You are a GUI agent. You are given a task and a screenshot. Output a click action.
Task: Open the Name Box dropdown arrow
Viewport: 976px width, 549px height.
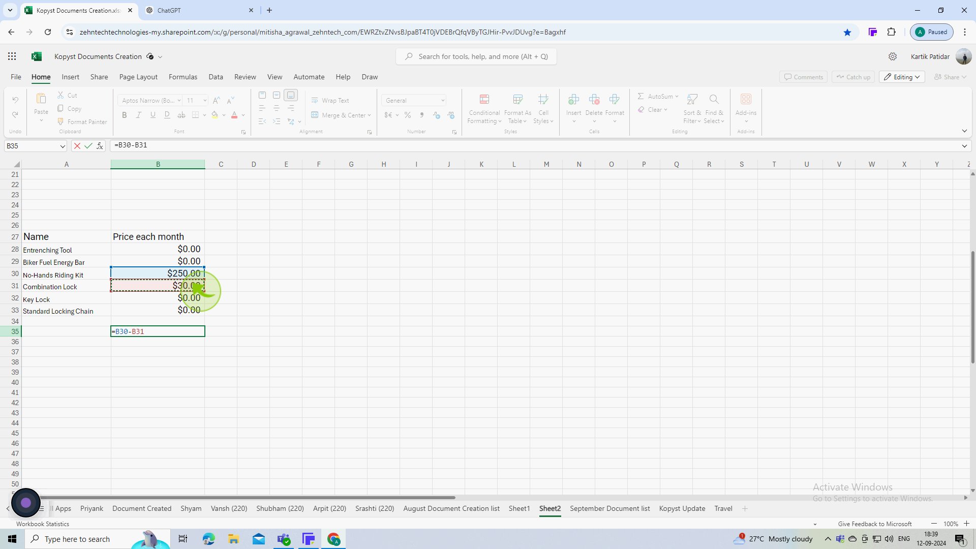(x=63, y=146)
